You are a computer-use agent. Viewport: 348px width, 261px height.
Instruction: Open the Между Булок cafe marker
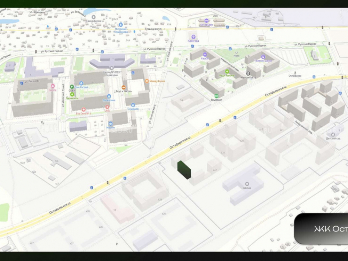coord(147,81)
